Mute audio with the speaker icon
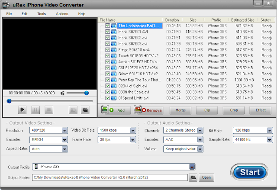The width and height of the screenshot is (277, 190). 62,93
